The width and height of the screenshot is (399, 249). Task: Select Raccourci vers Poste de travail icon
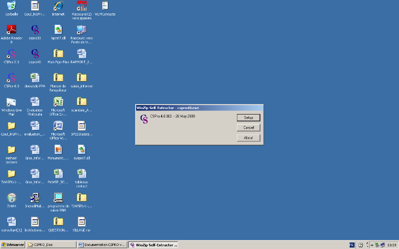[x=82, y=34]
